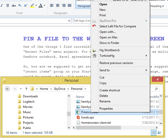
Task: Go back in Personal explorer window
Action: [7, 89]
